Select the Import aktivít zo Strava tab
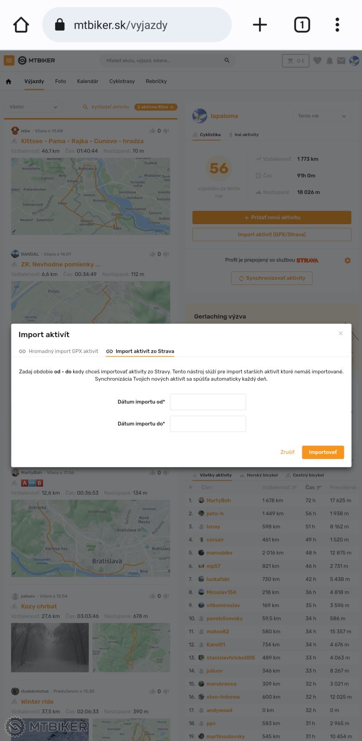This screenshot has width=362, height=741. 140,352
